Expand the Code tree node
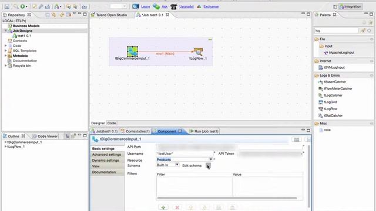The image size is (376, 211). [x=5, y=46]
